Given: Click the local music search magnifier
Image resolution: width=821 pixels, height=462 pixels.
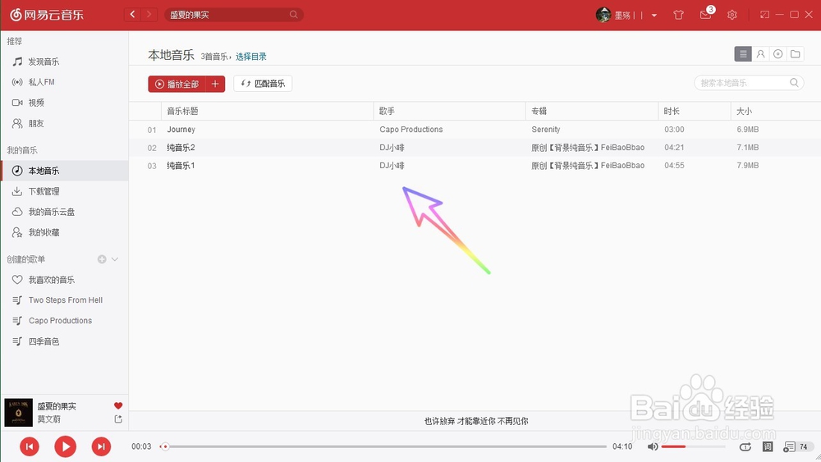Looking at the screenshot, I should (794, 83).
